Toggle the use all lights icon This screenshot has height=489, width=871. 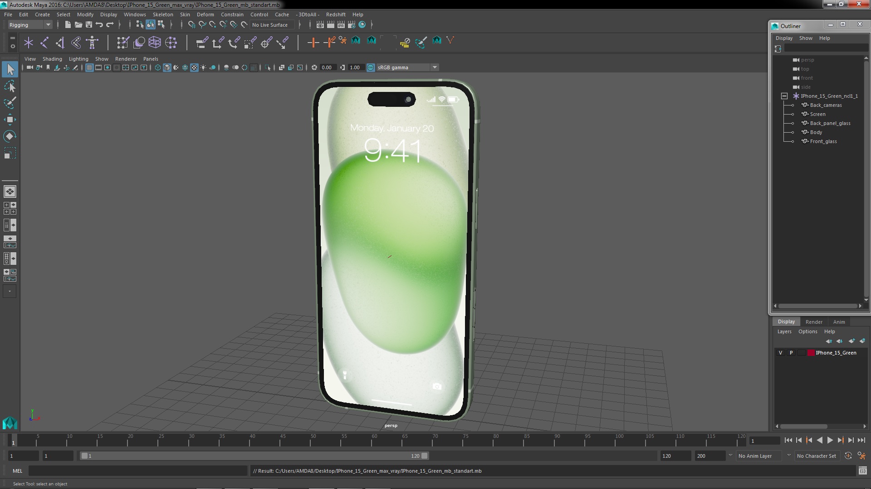[203, 67]
